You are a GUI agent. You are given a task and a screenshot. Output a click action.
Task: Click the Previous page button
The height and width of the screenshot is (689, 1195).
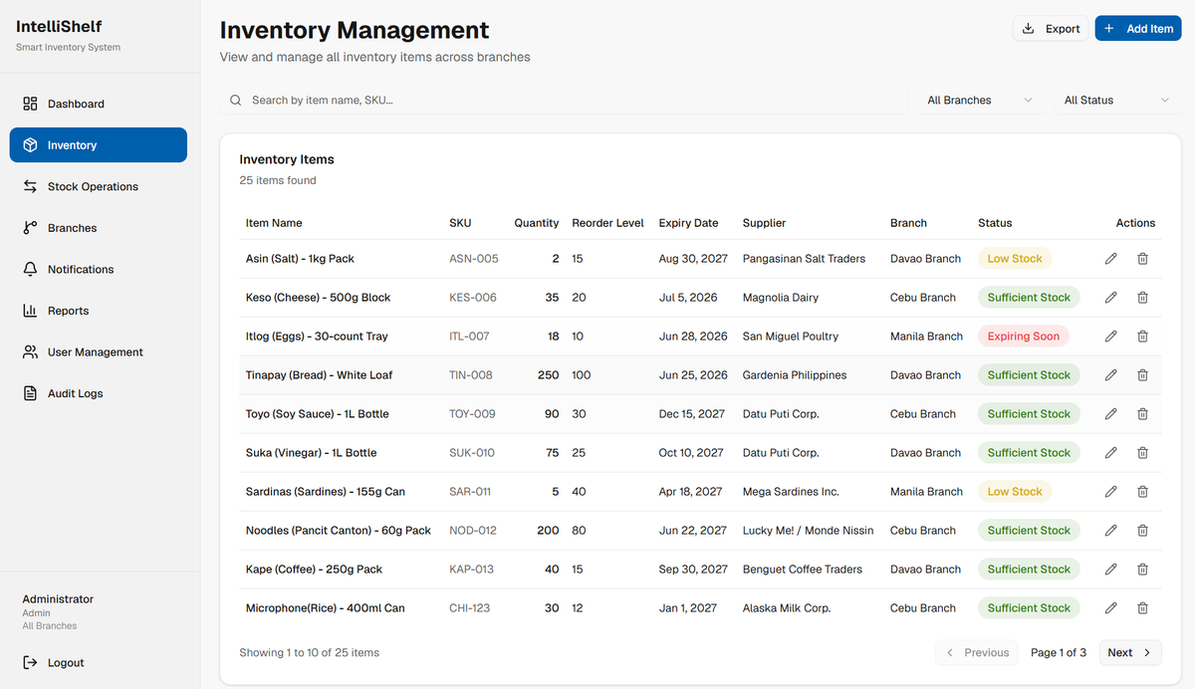click(x=977, y=653)
